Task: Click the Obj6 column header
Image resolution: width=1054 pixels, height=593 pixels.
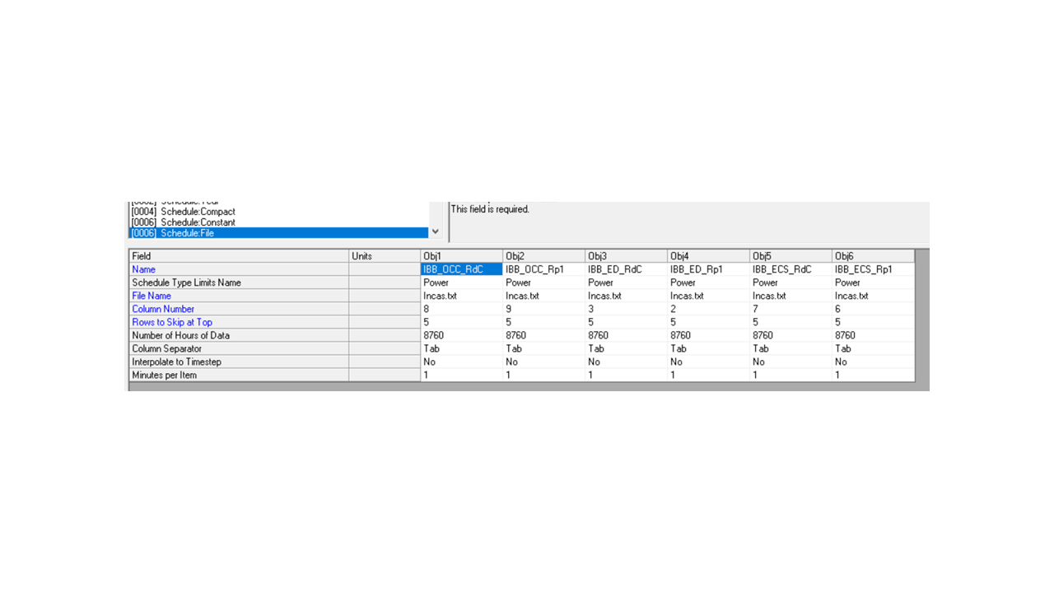Action: [x=873, y=256]
